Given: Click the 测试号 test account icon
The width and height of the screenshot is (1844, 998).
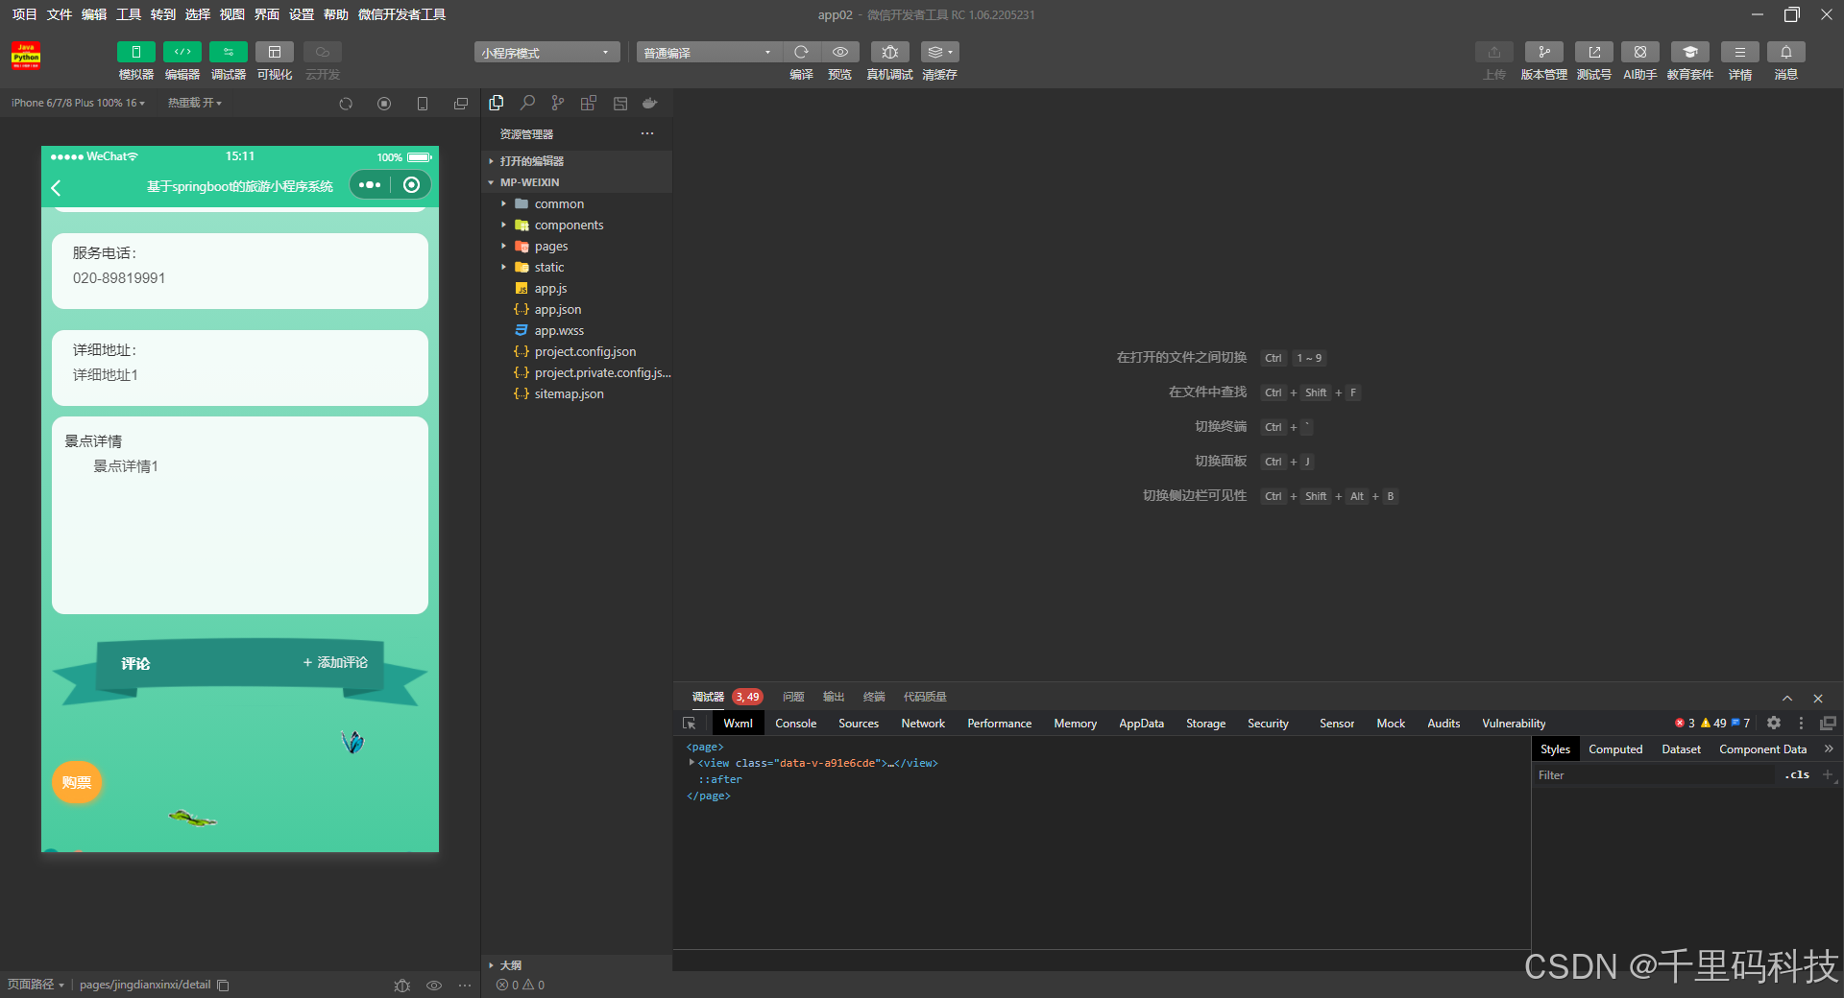Looking at the screenshot, I should pyautogui.click(x=1594, y=52).
